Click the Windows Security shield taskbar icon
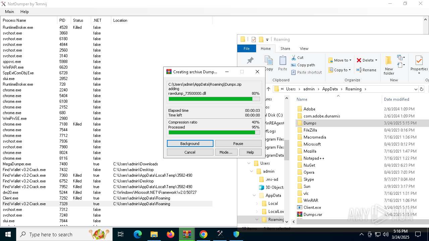Viewport: 429px width, 241px height. pos(236,234)
